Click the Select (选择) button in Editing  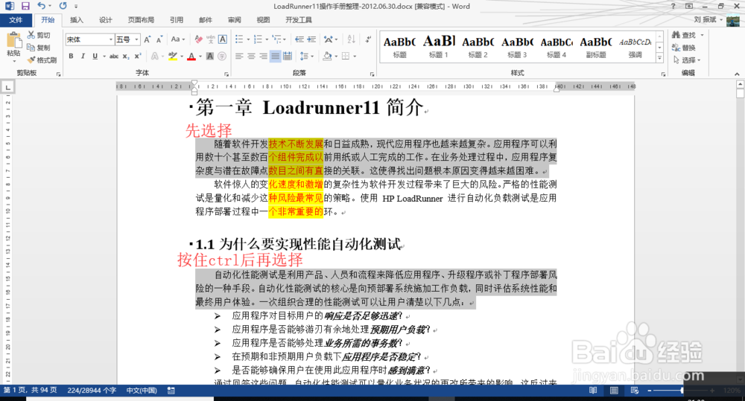(687, 60)
